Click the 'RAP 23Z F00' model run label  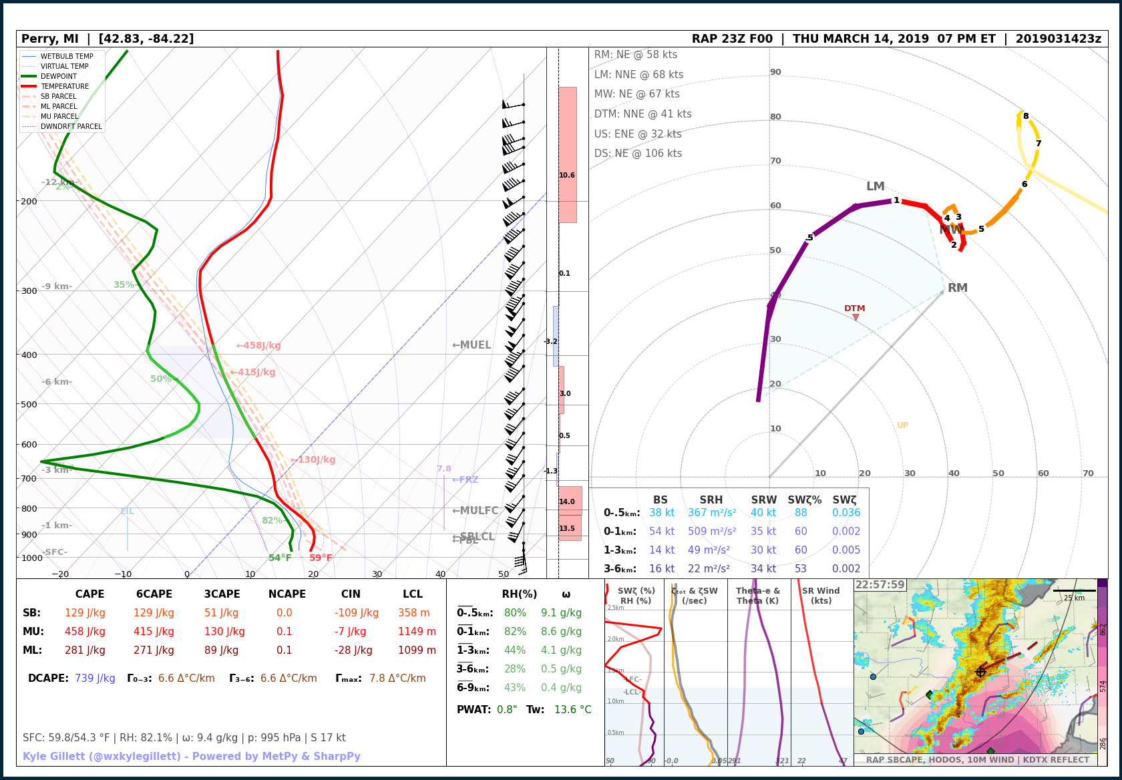pos(732,39)
